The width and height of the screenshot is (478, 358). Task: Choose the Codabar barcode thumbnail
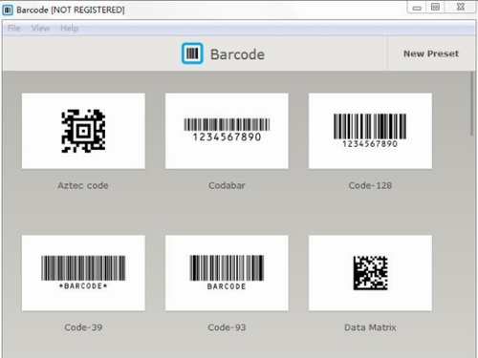[x=227, y=131]
